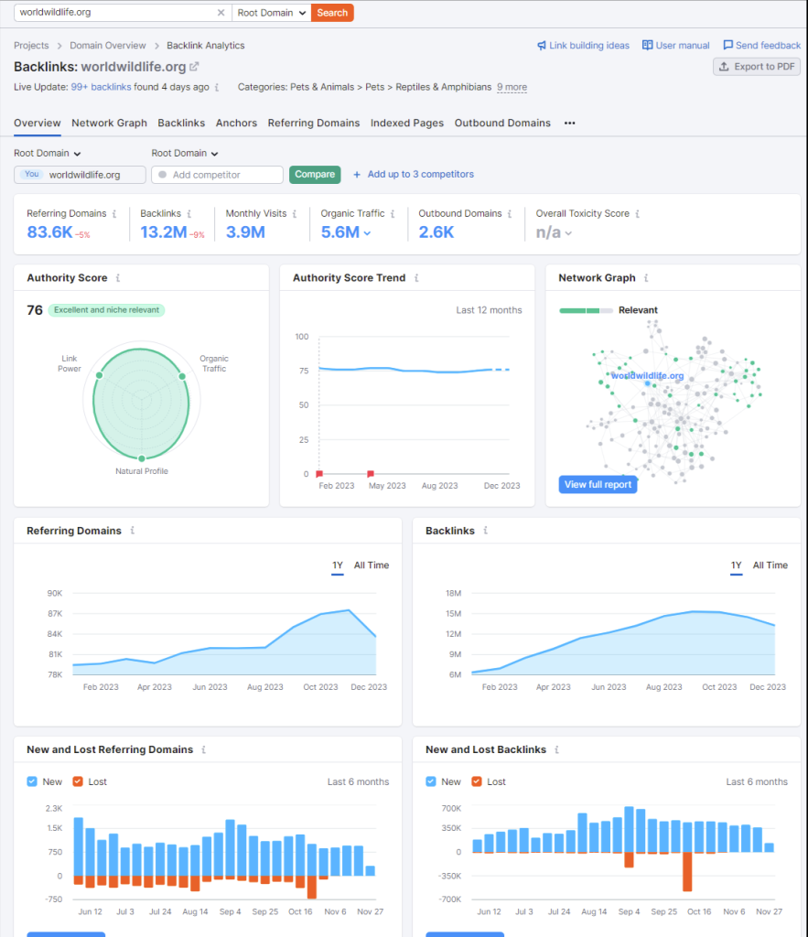Select All Time range on Backlinks chart

coord(770,565)
